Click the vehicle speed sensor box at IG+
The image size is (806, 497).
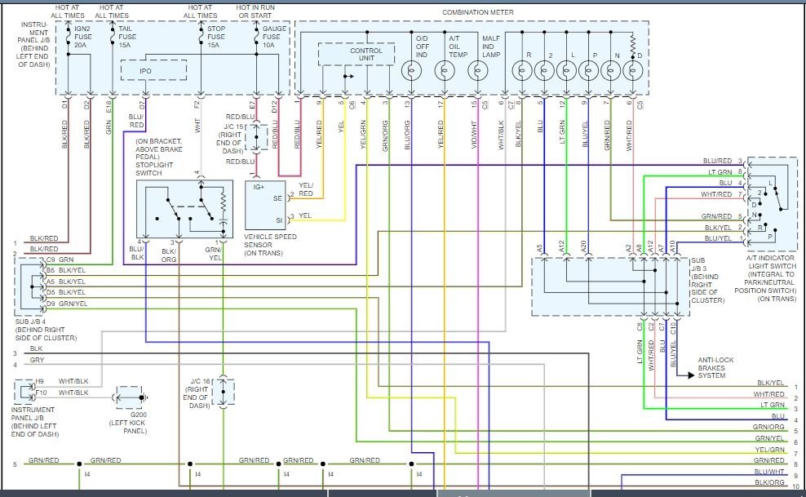pyautogui.click(x=265, y=205)
